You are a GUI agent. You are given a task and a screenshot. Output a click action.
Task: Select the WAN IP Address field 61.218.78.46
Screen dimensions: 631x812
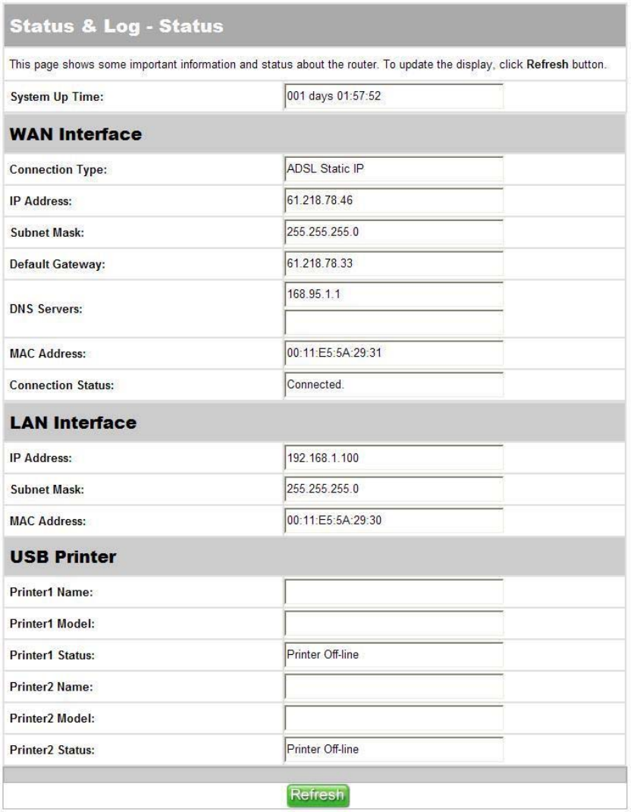[x=393, y=200]
